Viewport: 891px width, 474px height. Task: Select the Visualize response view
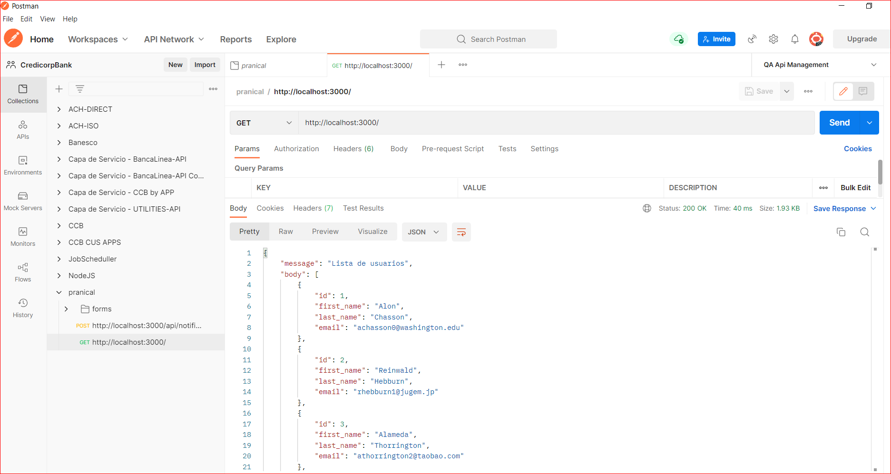coord(372,232)
